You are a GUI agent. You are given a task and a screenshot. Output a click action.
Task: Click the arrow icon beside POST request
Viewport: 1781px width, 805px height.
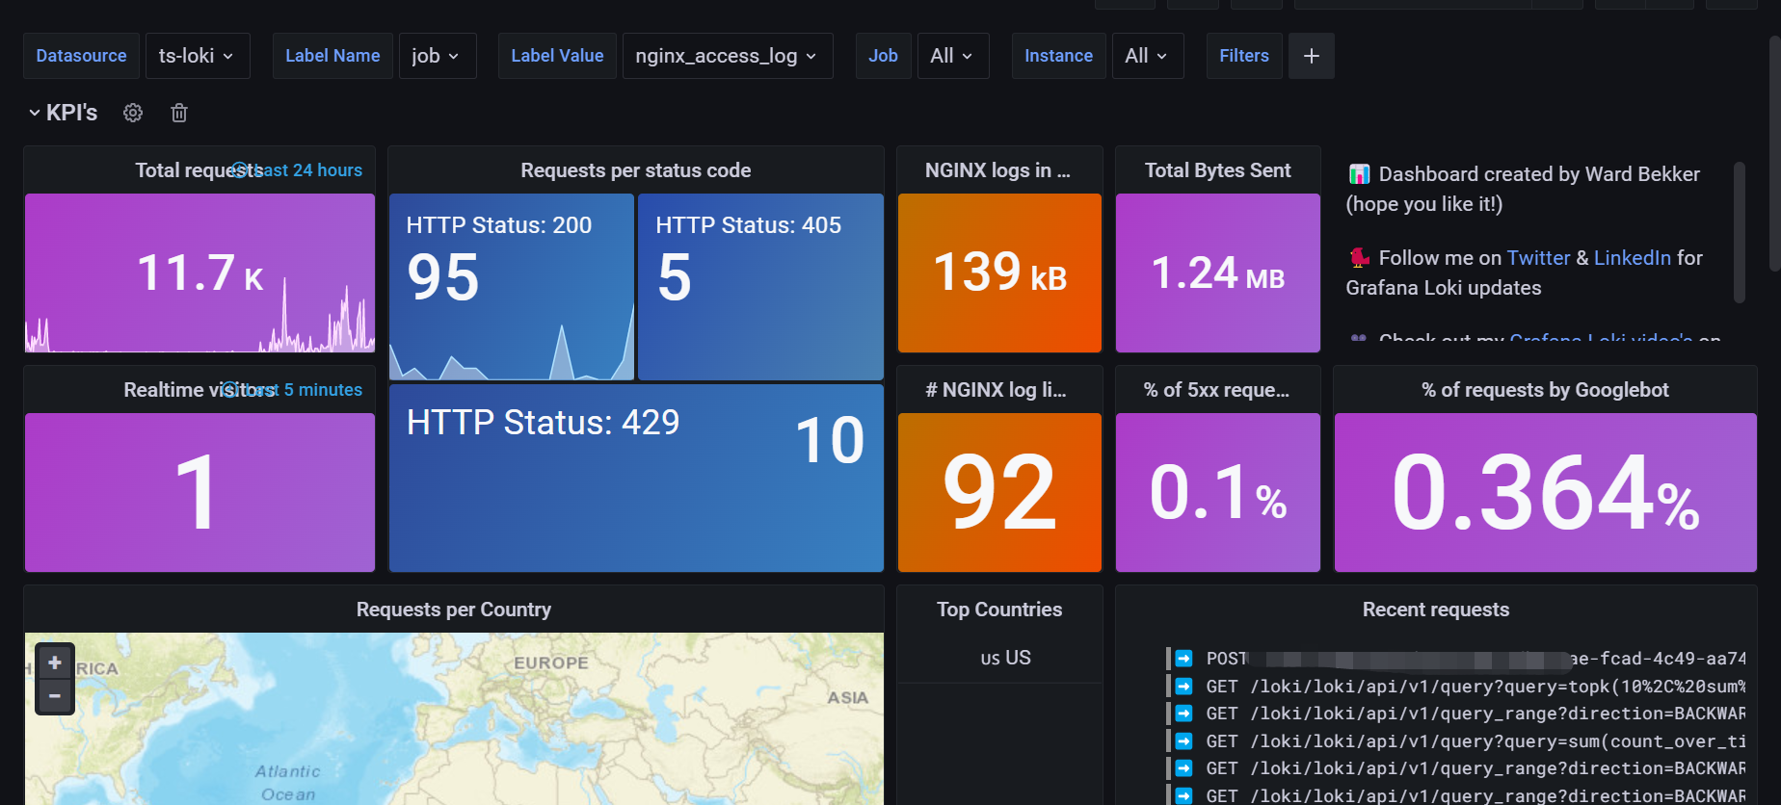pos(1184,659)
